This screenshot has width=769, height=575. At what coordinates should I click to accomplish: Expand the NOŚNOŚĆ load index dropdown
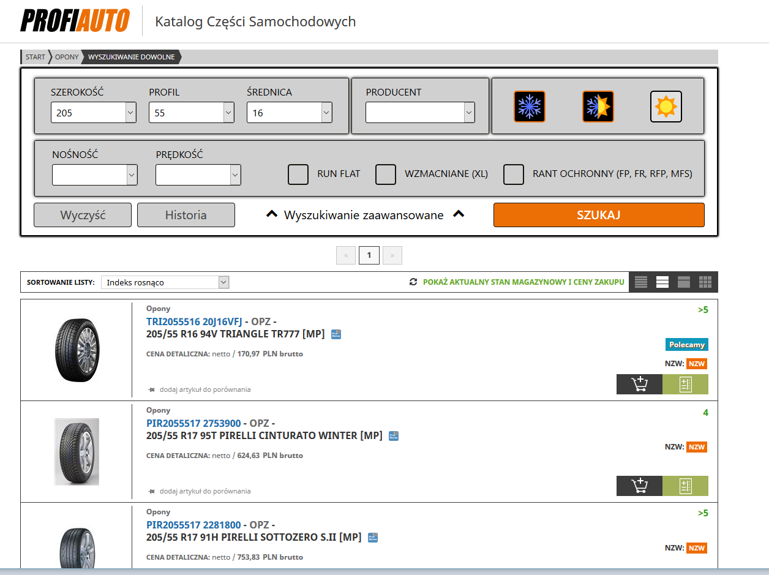(x=95, y=175)
